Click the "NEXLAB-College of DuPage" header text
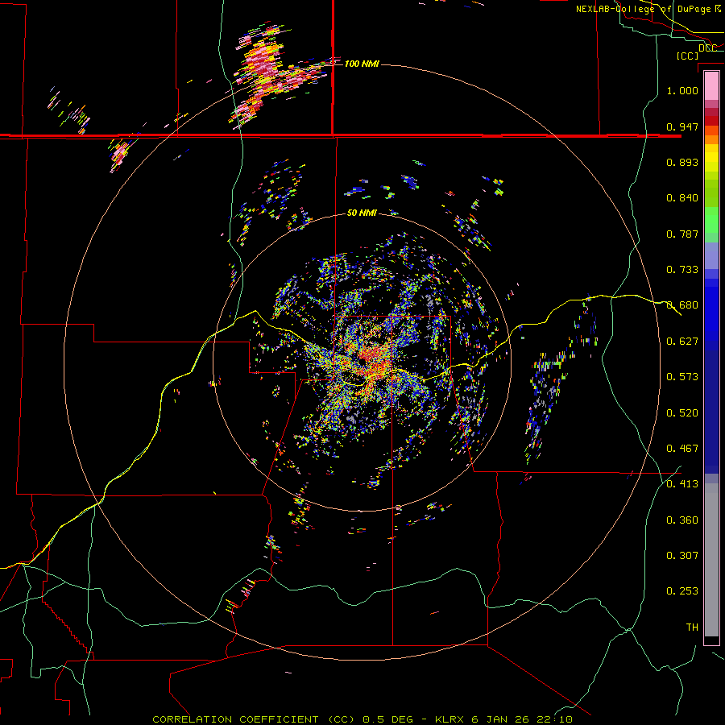Viewport: 725px width, 725px height. (x=643, y=9)
